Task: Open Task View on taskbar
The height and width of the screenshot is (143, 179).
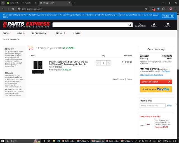Action: click(x=49, y=141)
